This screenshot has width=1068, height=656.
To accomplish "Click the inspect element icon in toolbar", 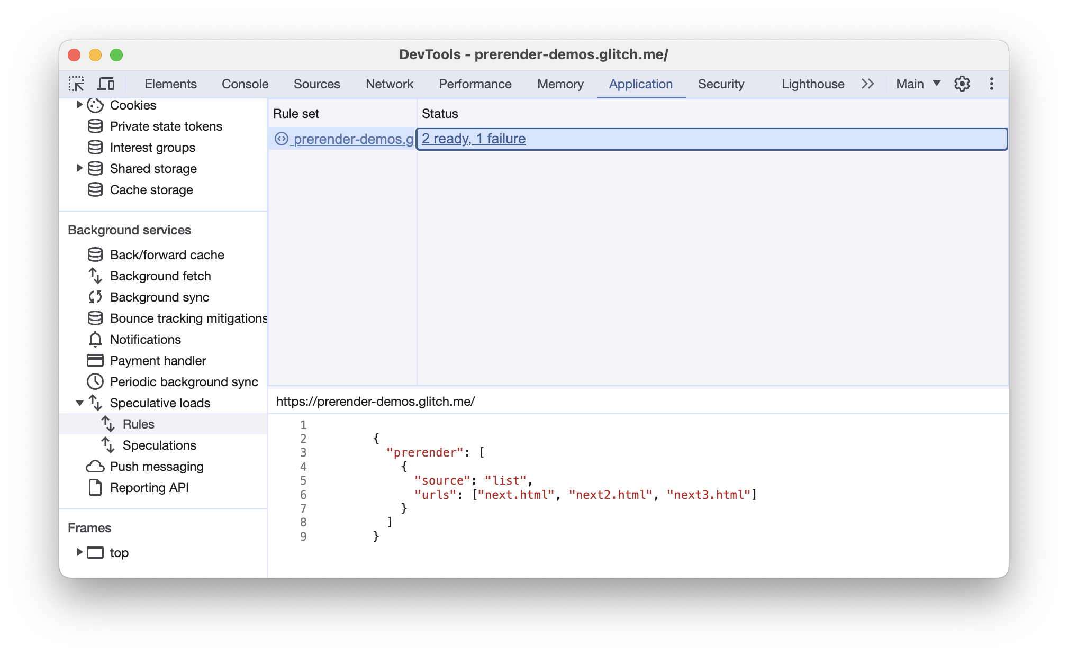I will pyautogui.click(x=77, y=84).
